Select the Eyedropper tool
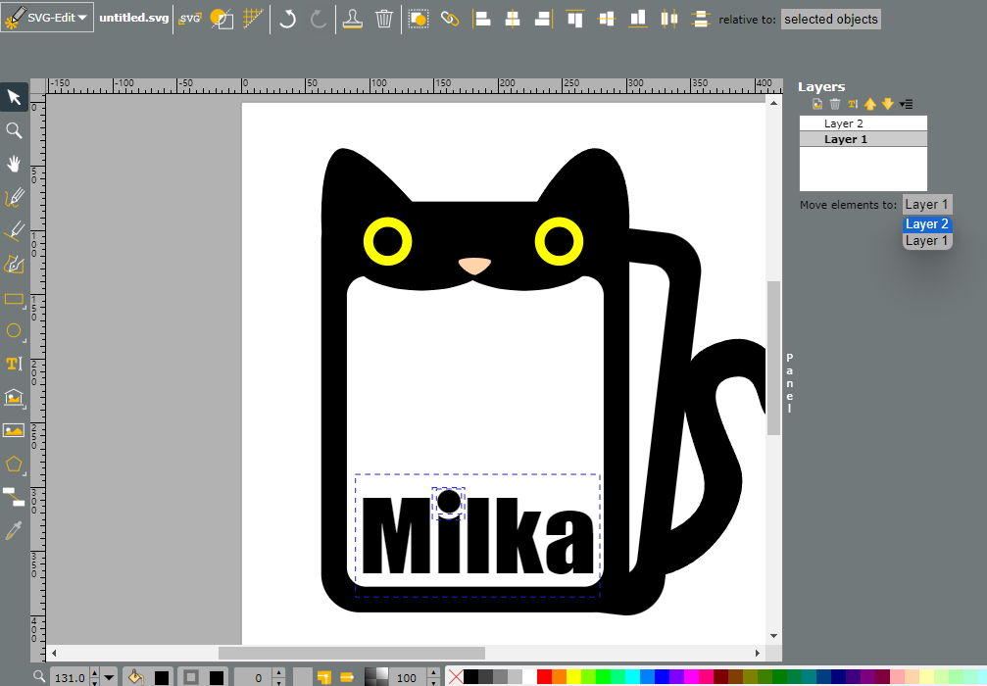This screenshot has height=686, width=987. (14, 530)
